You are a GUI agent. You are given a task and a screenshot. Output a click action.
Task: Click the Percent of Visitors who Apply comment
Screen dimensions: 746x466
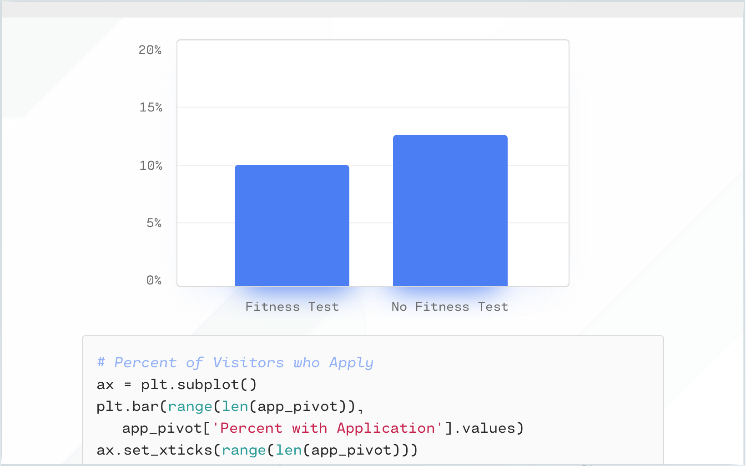[x=235, y=362]
